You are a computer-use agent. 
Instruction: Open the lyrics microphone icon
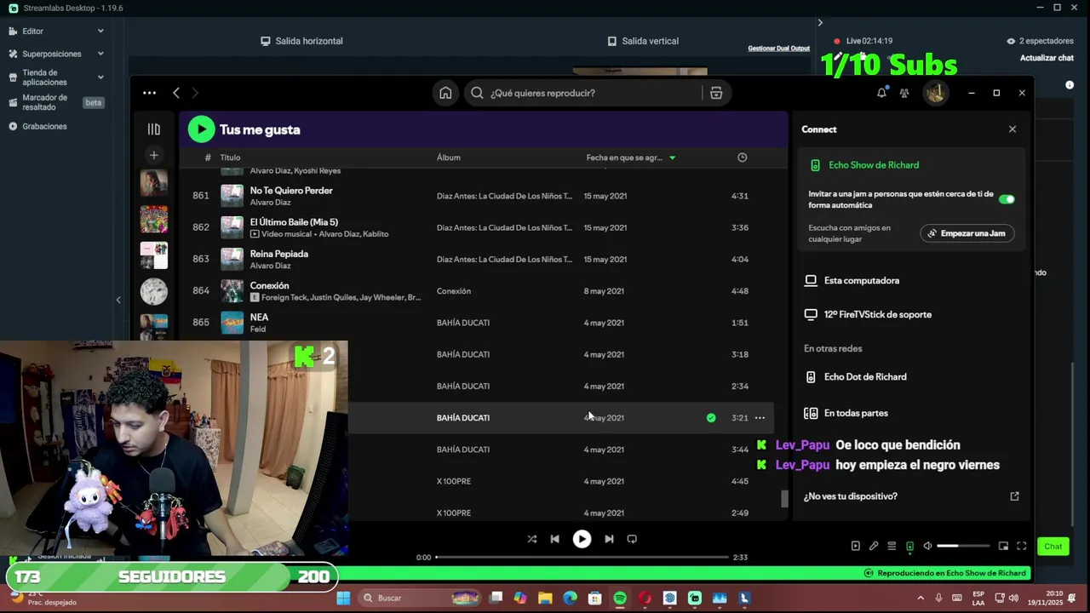click(874, 546)
